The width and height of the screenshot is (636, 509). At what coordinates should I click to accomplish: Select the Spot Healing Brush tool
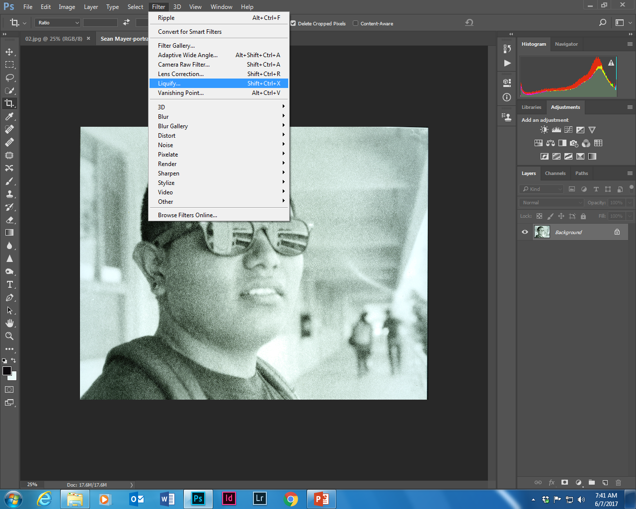point(9,129)
